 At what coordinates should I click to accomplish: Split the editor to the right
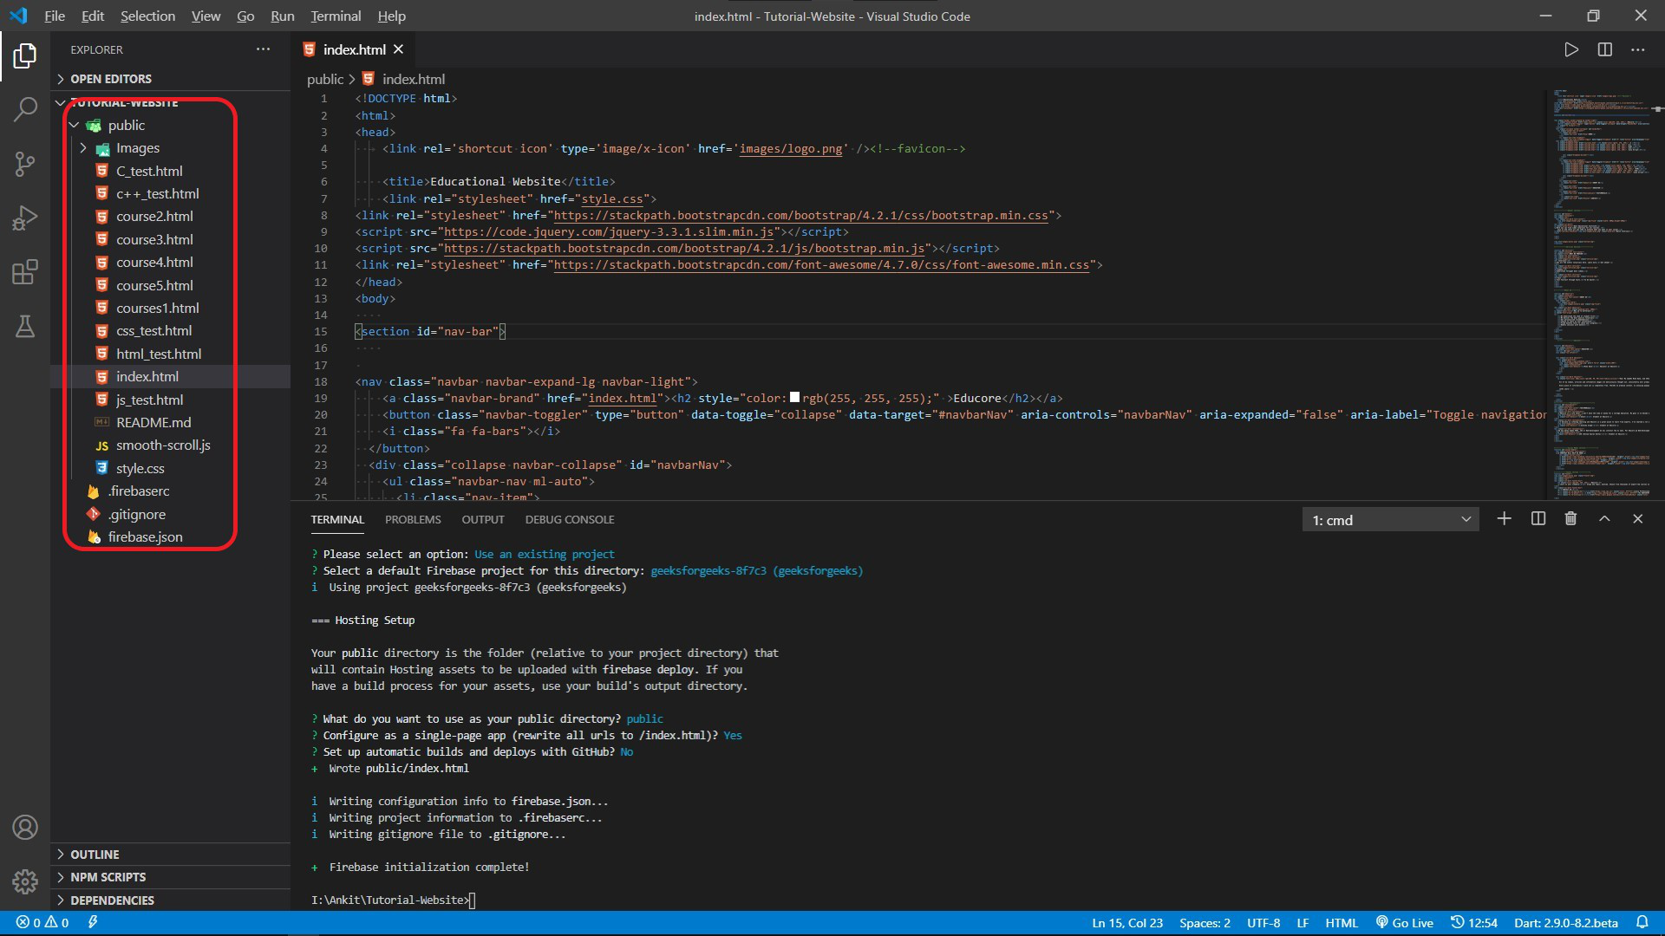1604,50
